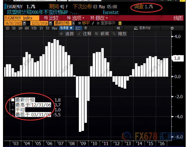Toggle the white 最新价格 legend series marker
The image size is (189, 147).
pos(13,100)
